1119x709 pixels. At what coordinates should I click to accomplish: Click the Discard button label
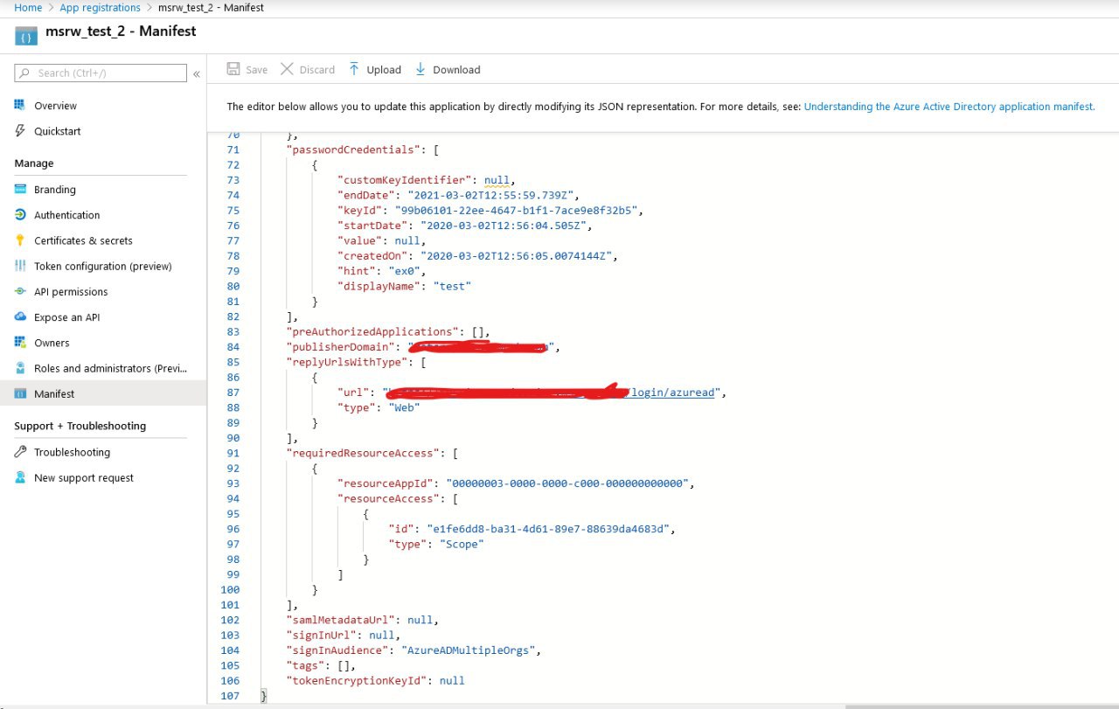point(316,70)
